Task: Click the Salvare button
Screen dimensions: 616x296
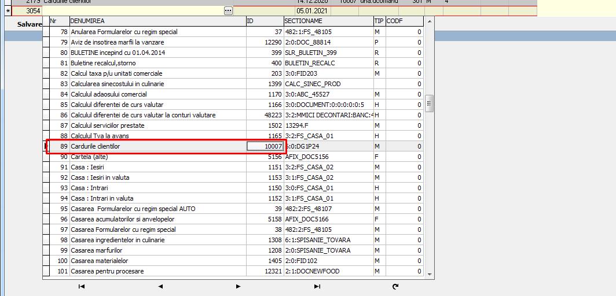Action: [x=30, y=24]
